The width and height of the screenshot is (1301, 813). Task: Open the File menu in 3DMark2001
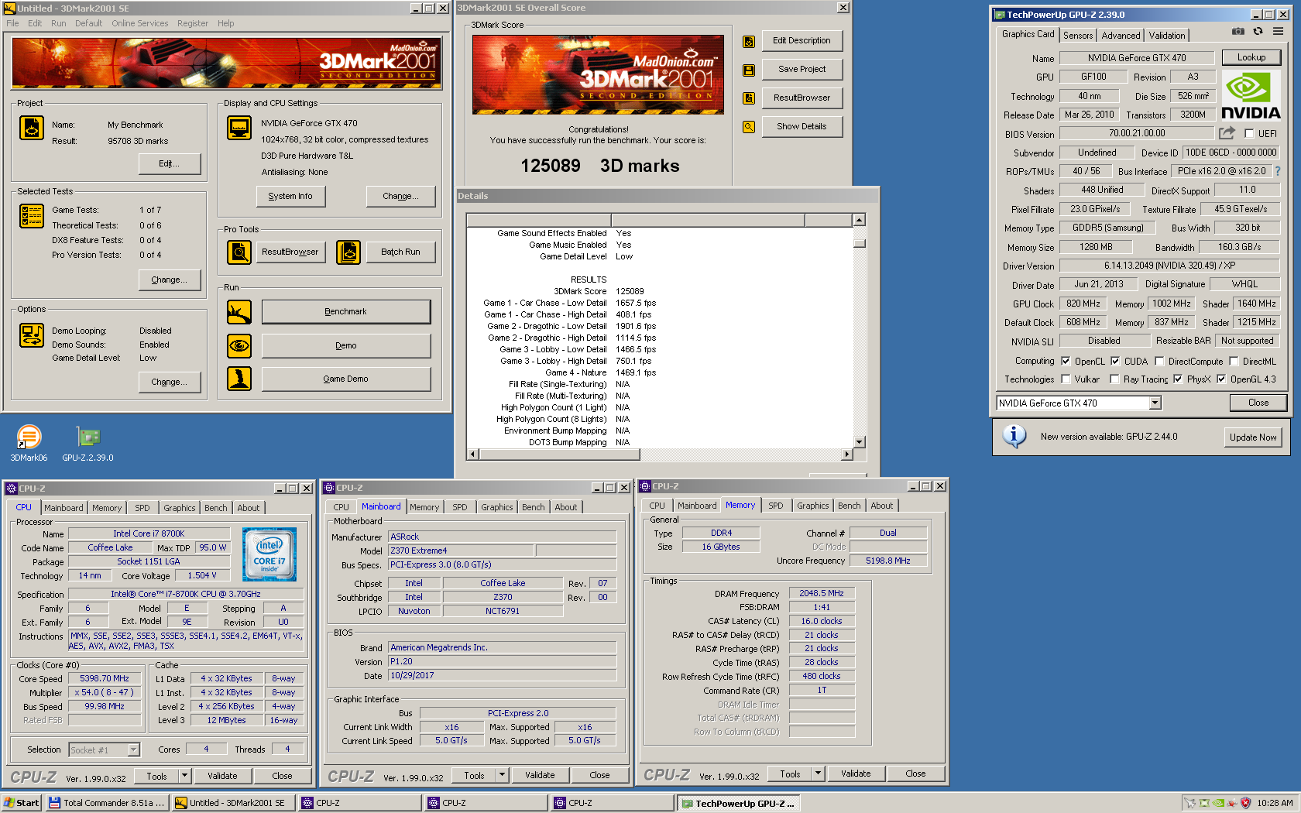[x=13, y=23]
